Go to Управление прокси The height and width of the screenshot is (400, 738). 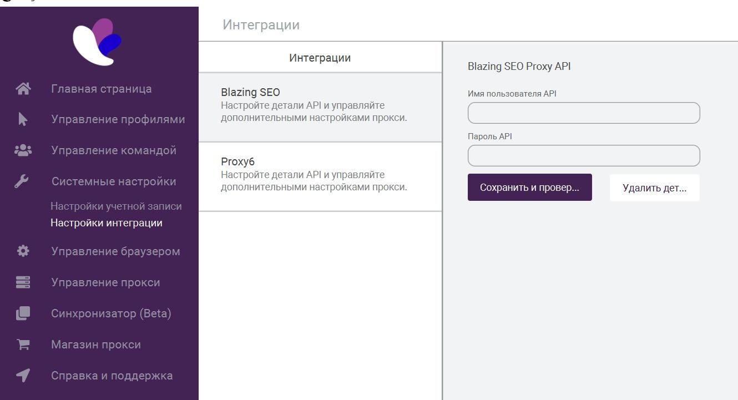(x=105, y=282)
